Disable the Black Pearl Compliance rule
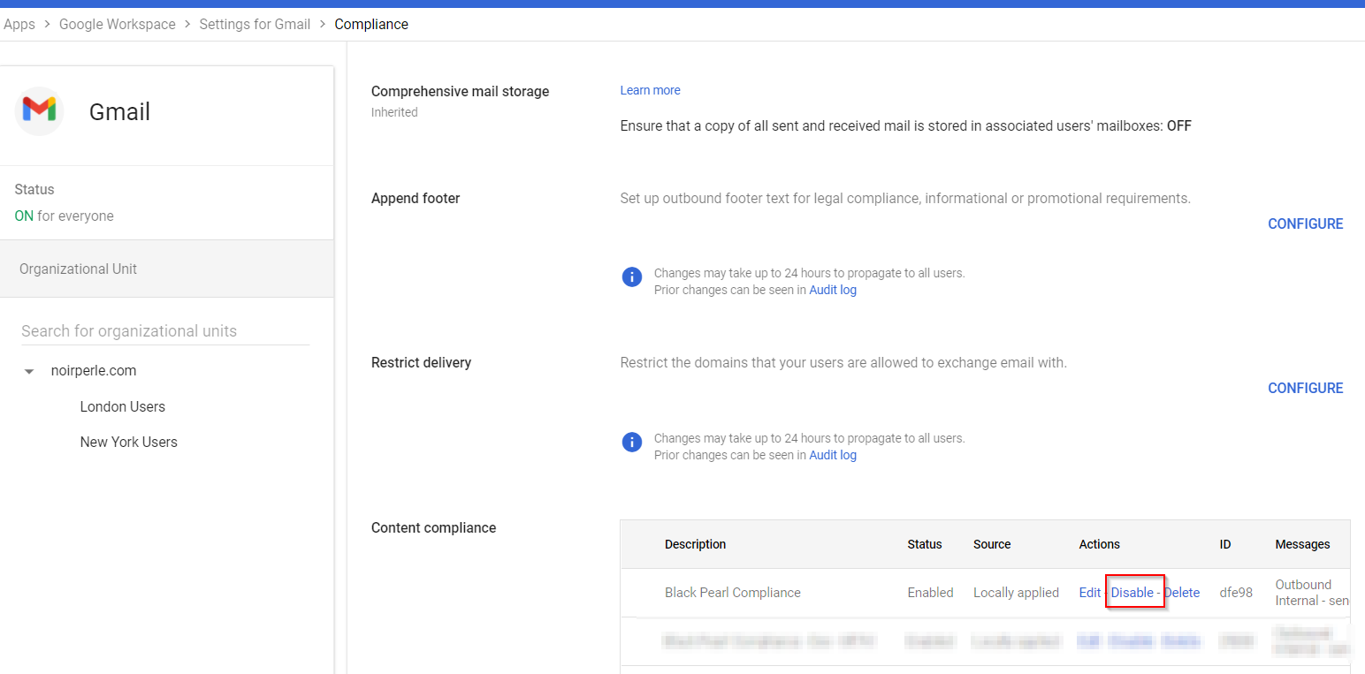Screen dimensions: 1365x674 click(x=1132, y=593)
